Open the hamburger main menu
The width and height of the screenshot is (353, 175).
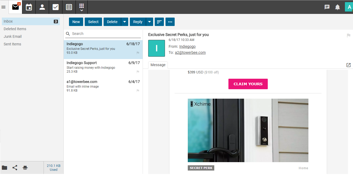tap(3, 7)
